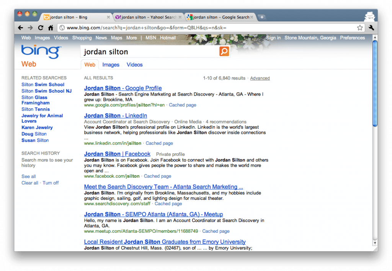Click the browser forward arrow
The height and width of the screenshot is (271, 392).
click(30, 28)
